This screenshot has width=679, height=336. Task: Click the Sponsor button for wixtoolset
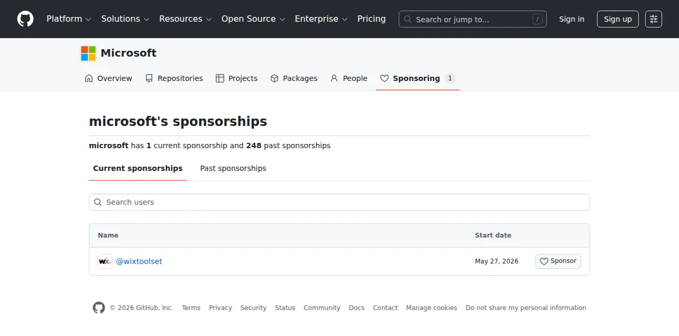coord(558,261)
